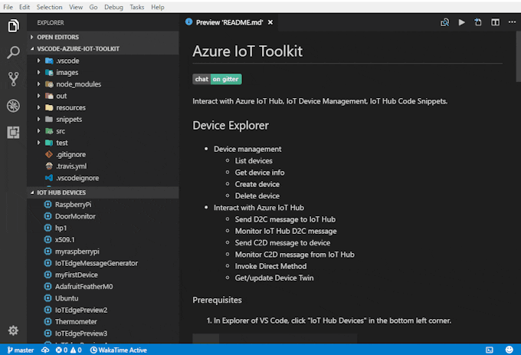This screenshot has height=355, width=521.
Task: Click the Open Preview to Side icon
Action: [x=444, y=22]
